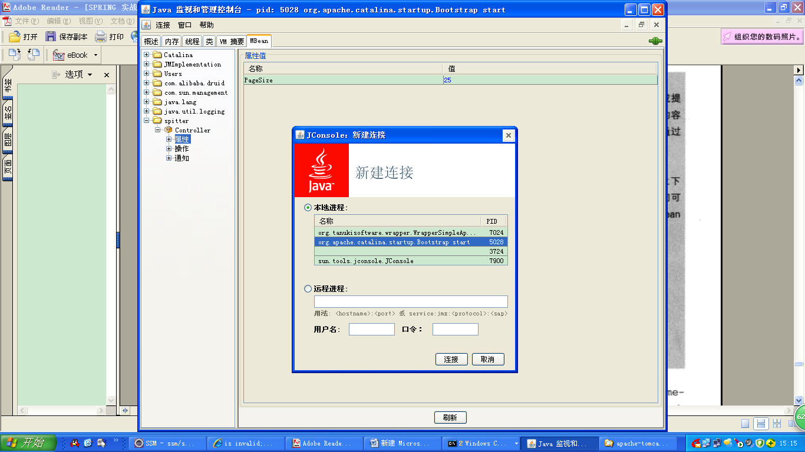Select org.tanukisoftware.wrapper process row
The image size is (805, 452).
tap(411, 232)
